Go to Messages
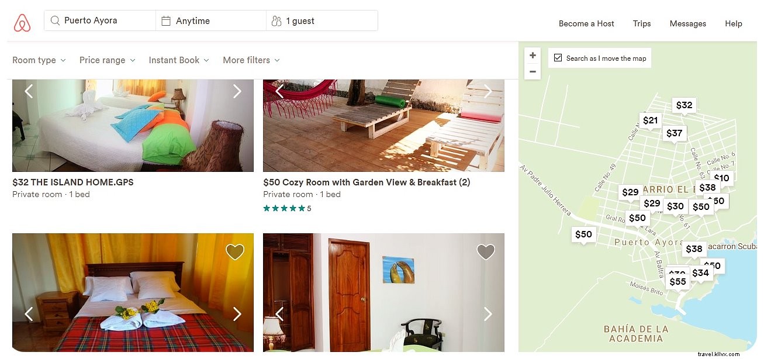764x359 pixels. 687,23
